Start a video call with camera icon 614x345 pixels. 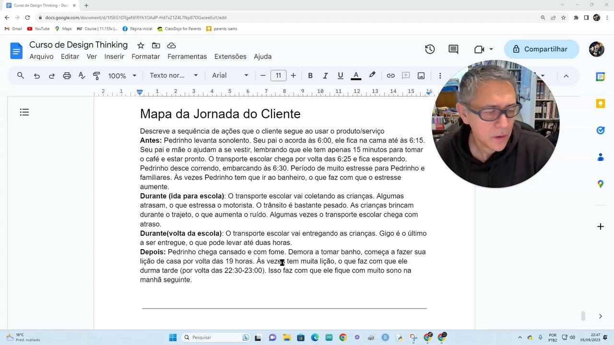479,49
